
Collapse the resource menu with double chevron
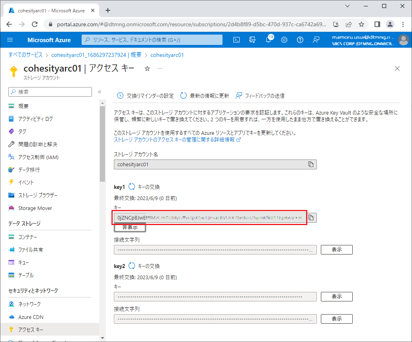pos(100,92)
